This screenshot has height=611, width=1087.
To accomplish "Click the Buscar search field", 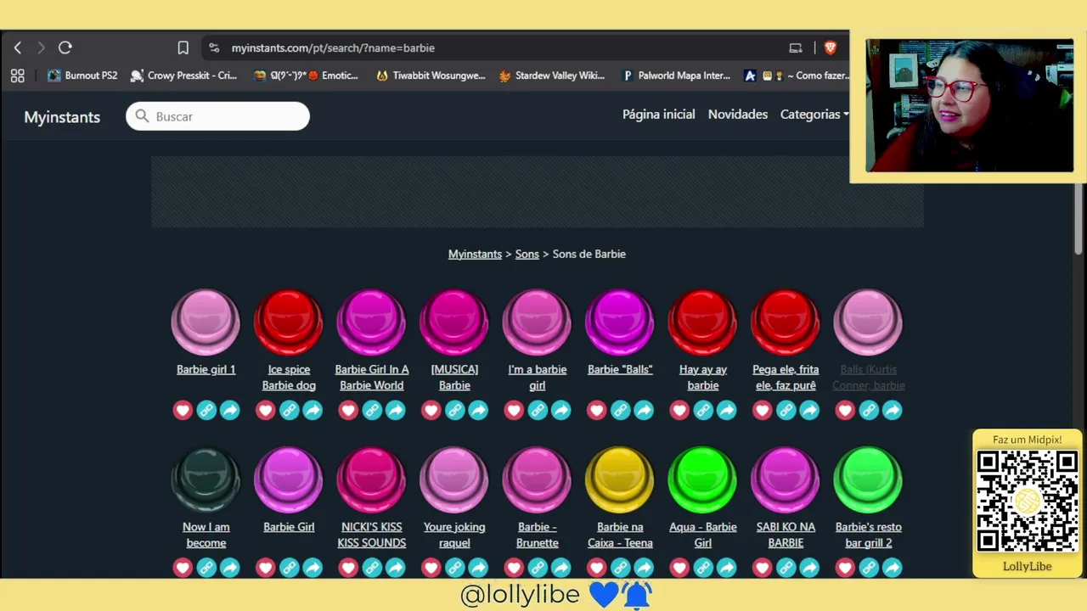I will [218, 116].
